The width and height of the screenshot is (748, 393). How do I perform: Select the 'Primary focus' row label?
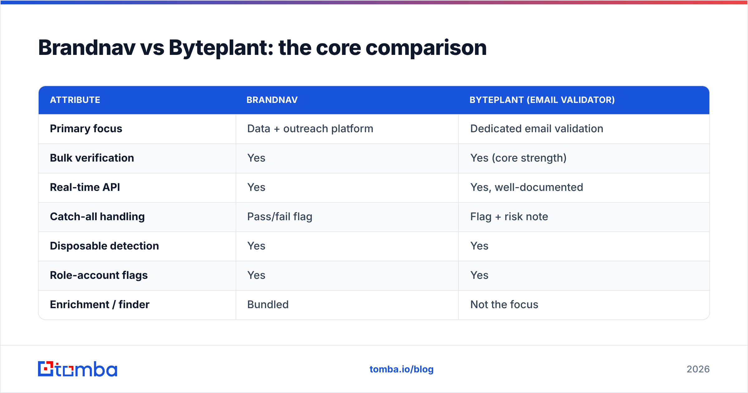86,129
